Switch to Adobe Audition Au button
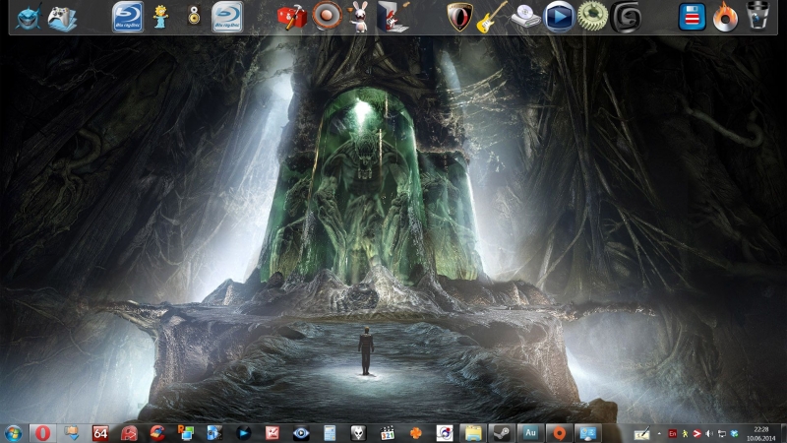Screen dimensions: 787x443 (x=530, y=433)
